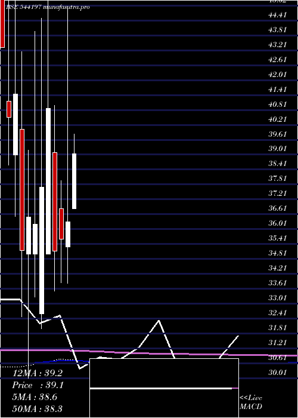
Task: Click the tallest white candle body reaching 40.81
Action: coord(48,181)
